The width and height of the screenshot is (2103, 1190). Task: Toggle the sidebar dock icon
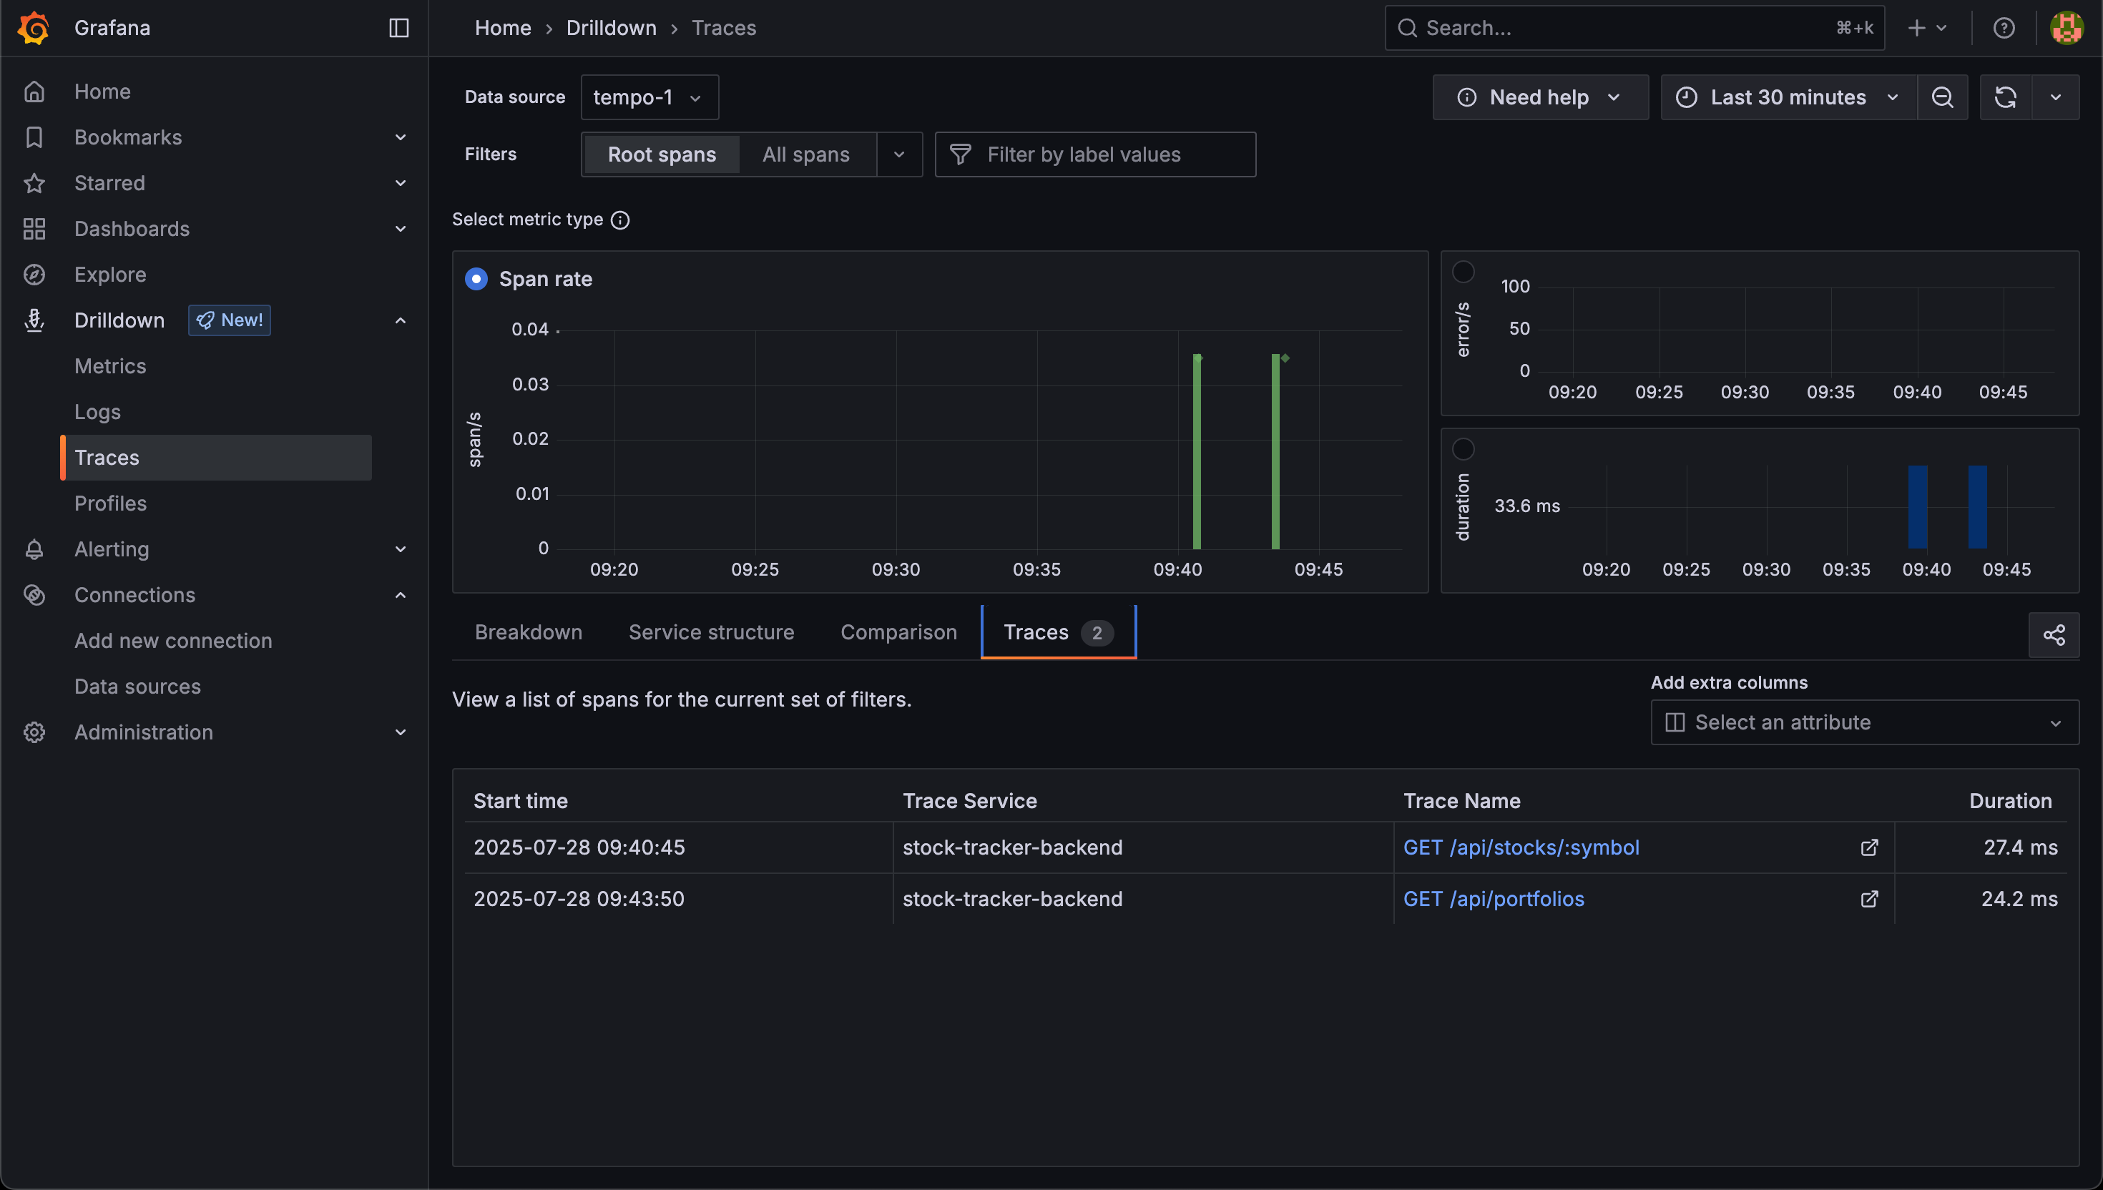click(x=398, y=28)
